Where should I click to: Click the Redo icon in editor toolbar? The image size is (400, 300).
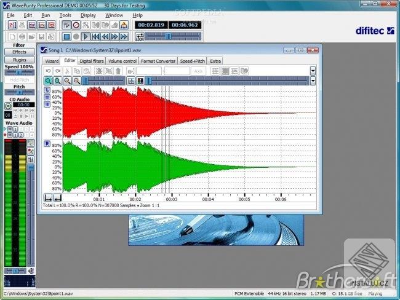[x=58, y=71]
